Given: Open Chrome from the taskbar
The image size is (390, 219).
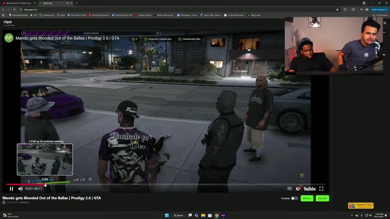Looking at the screenshot, I should pos(217,215).
